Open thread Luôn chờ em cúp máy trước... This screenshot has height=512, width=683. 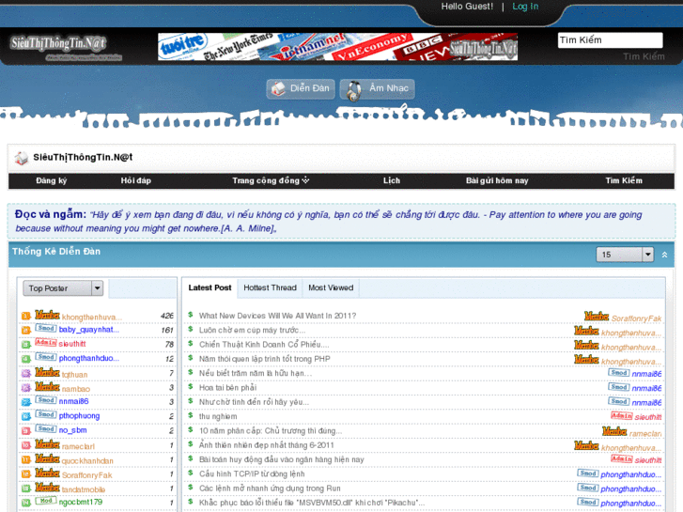pyautogui.click(x=252, y=330)
